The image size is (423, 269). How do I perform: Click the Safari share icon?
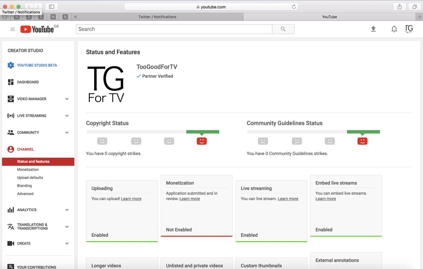399,7
